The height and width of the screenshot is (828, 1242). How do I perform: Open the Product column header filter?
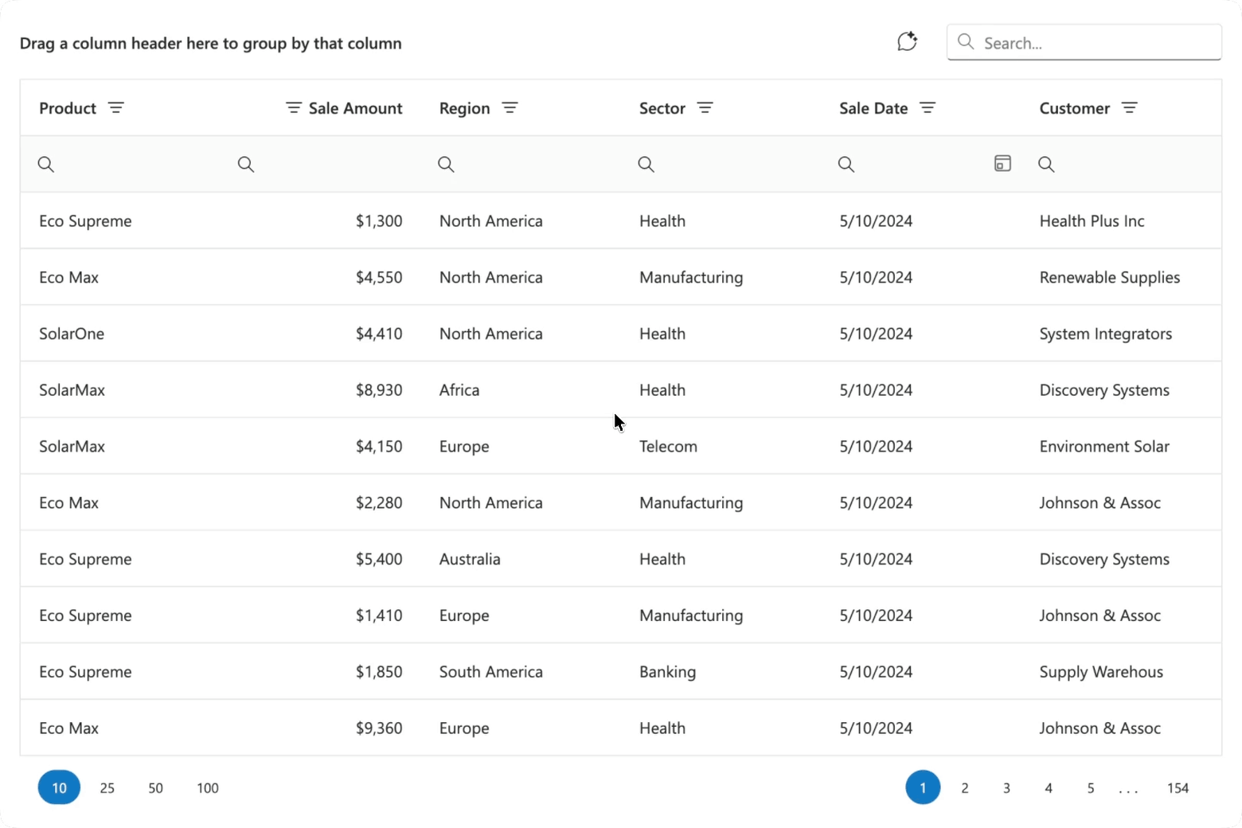[x=116, y=107]
